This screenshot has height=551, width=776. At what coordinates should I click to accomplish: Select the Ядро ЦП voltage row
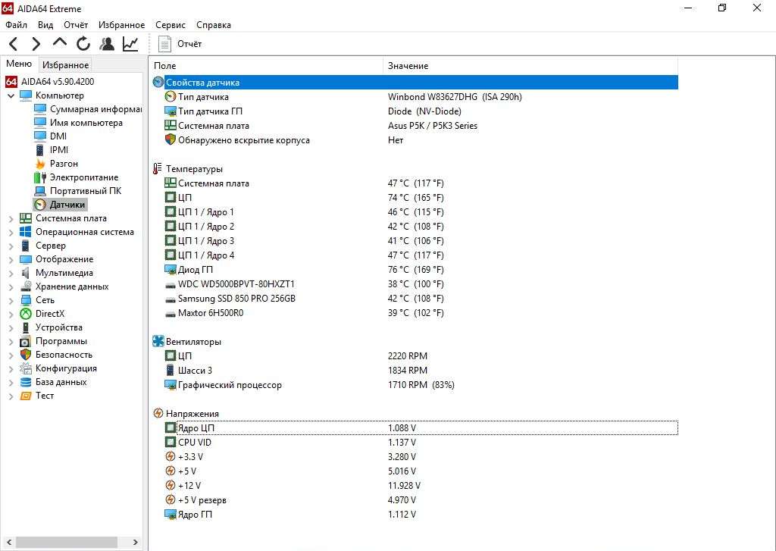(421, 427)
